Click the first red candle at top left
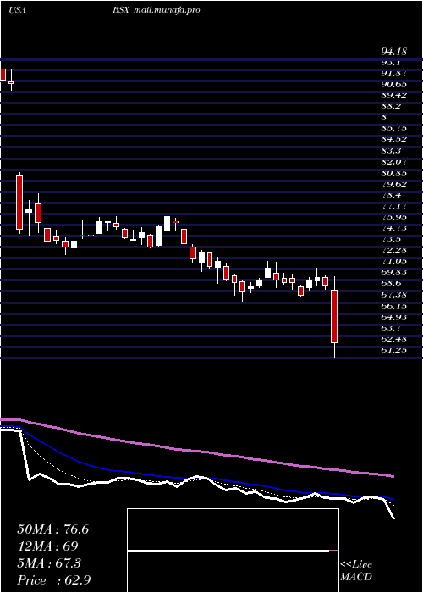 click(3, 75)
